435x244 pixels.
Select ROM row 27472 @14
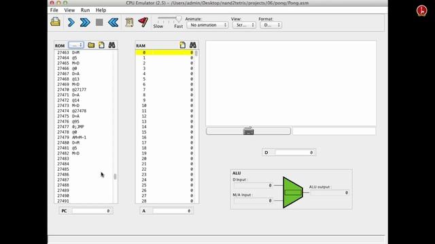[x=84, y=100]
